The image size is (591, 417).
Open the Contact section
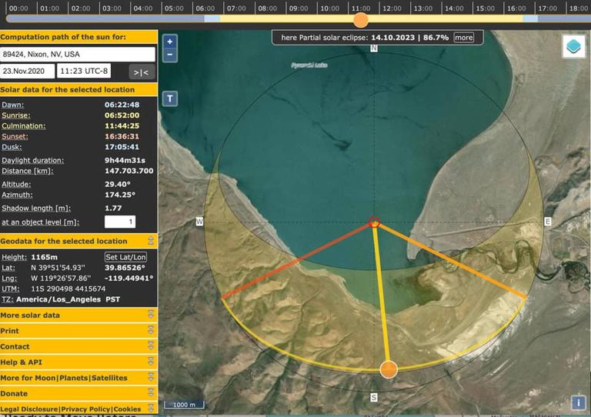(78, 346)
